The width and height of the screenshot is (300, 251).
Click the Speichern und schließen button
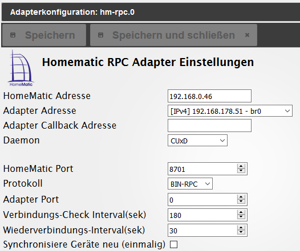[173, 35]
